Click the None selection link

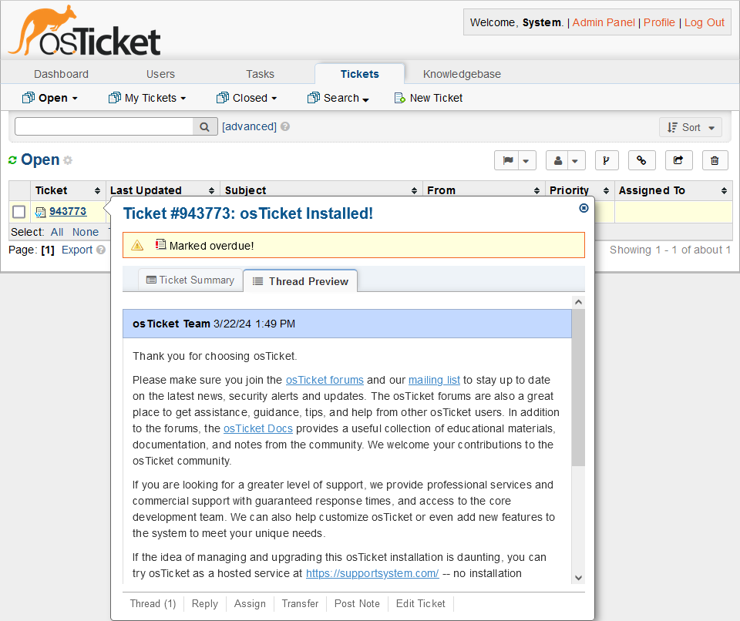coord(86,232)
